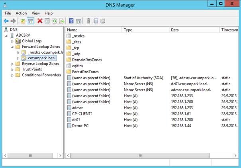Click the Up One Level folder icon
Image resolution: width=241 pixels, height=168 pixels.
point(23,21)
